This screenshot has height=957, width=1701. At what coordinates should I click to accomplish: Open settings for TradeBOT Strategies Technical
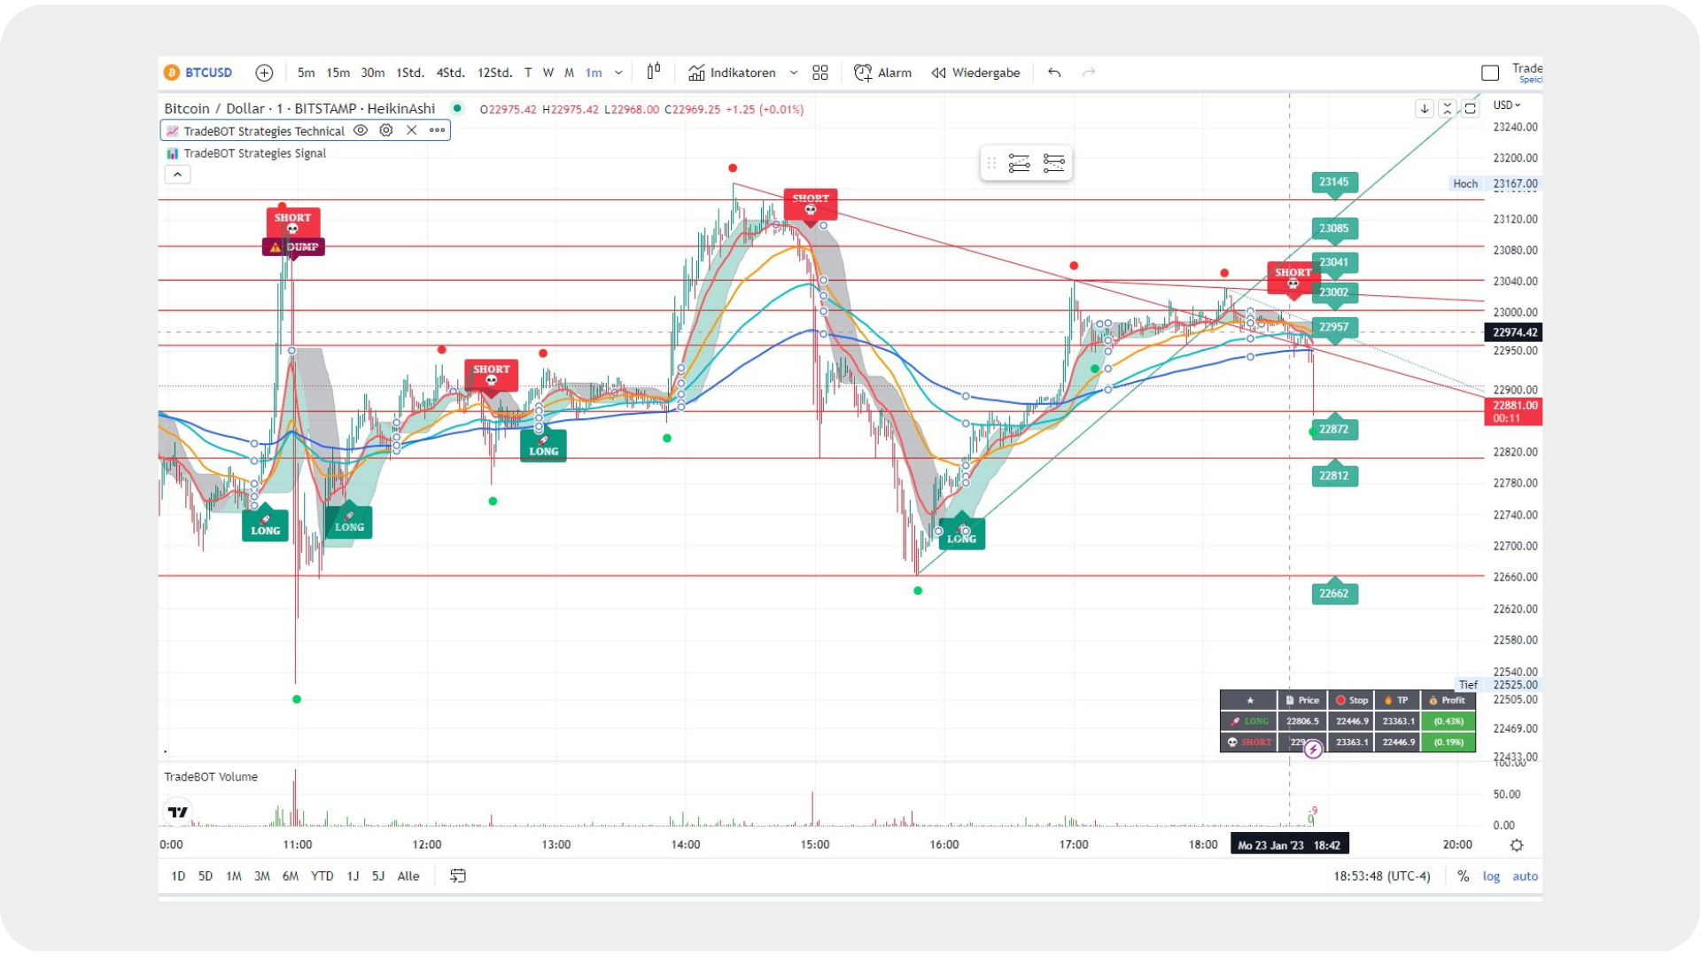[x=385, y=130]
